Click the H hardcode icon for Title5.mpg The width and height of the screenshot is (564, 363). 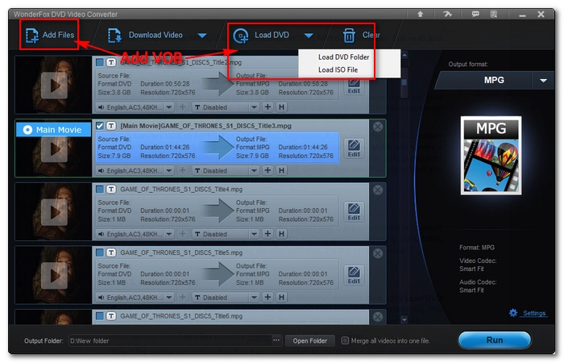click(x=282, y=297)
